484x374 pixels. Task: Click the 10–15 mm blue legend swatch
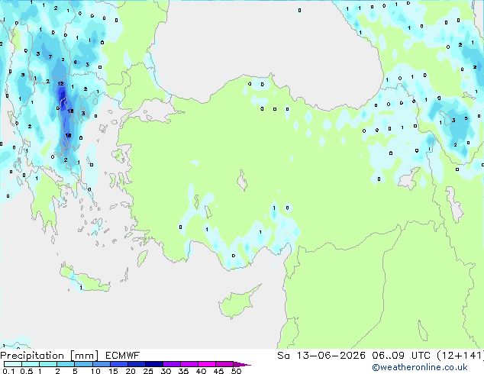click(102, 364)
